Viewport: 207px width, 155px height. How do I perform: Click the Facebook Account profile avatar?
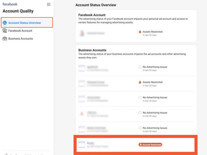(x=82, y=33)
